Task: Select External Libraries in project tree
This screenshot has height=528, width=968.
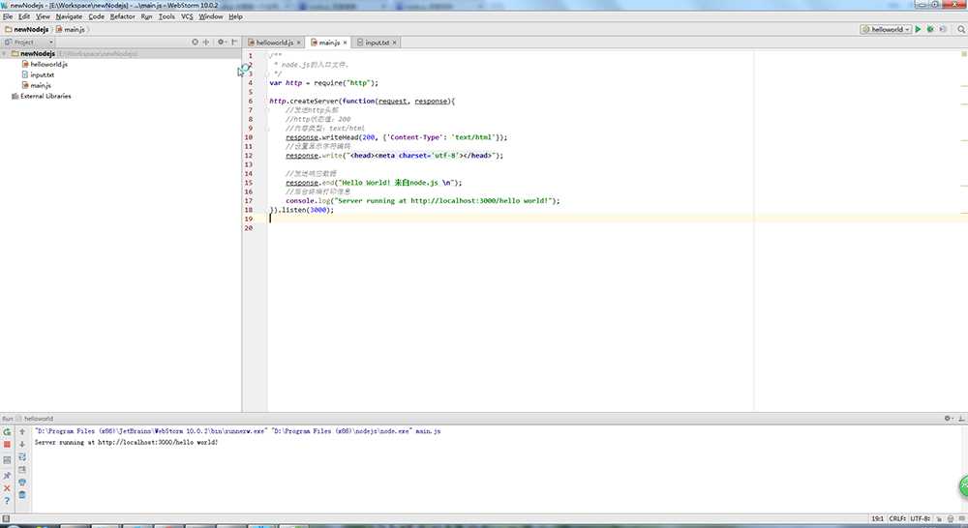Action: point(45,97)
